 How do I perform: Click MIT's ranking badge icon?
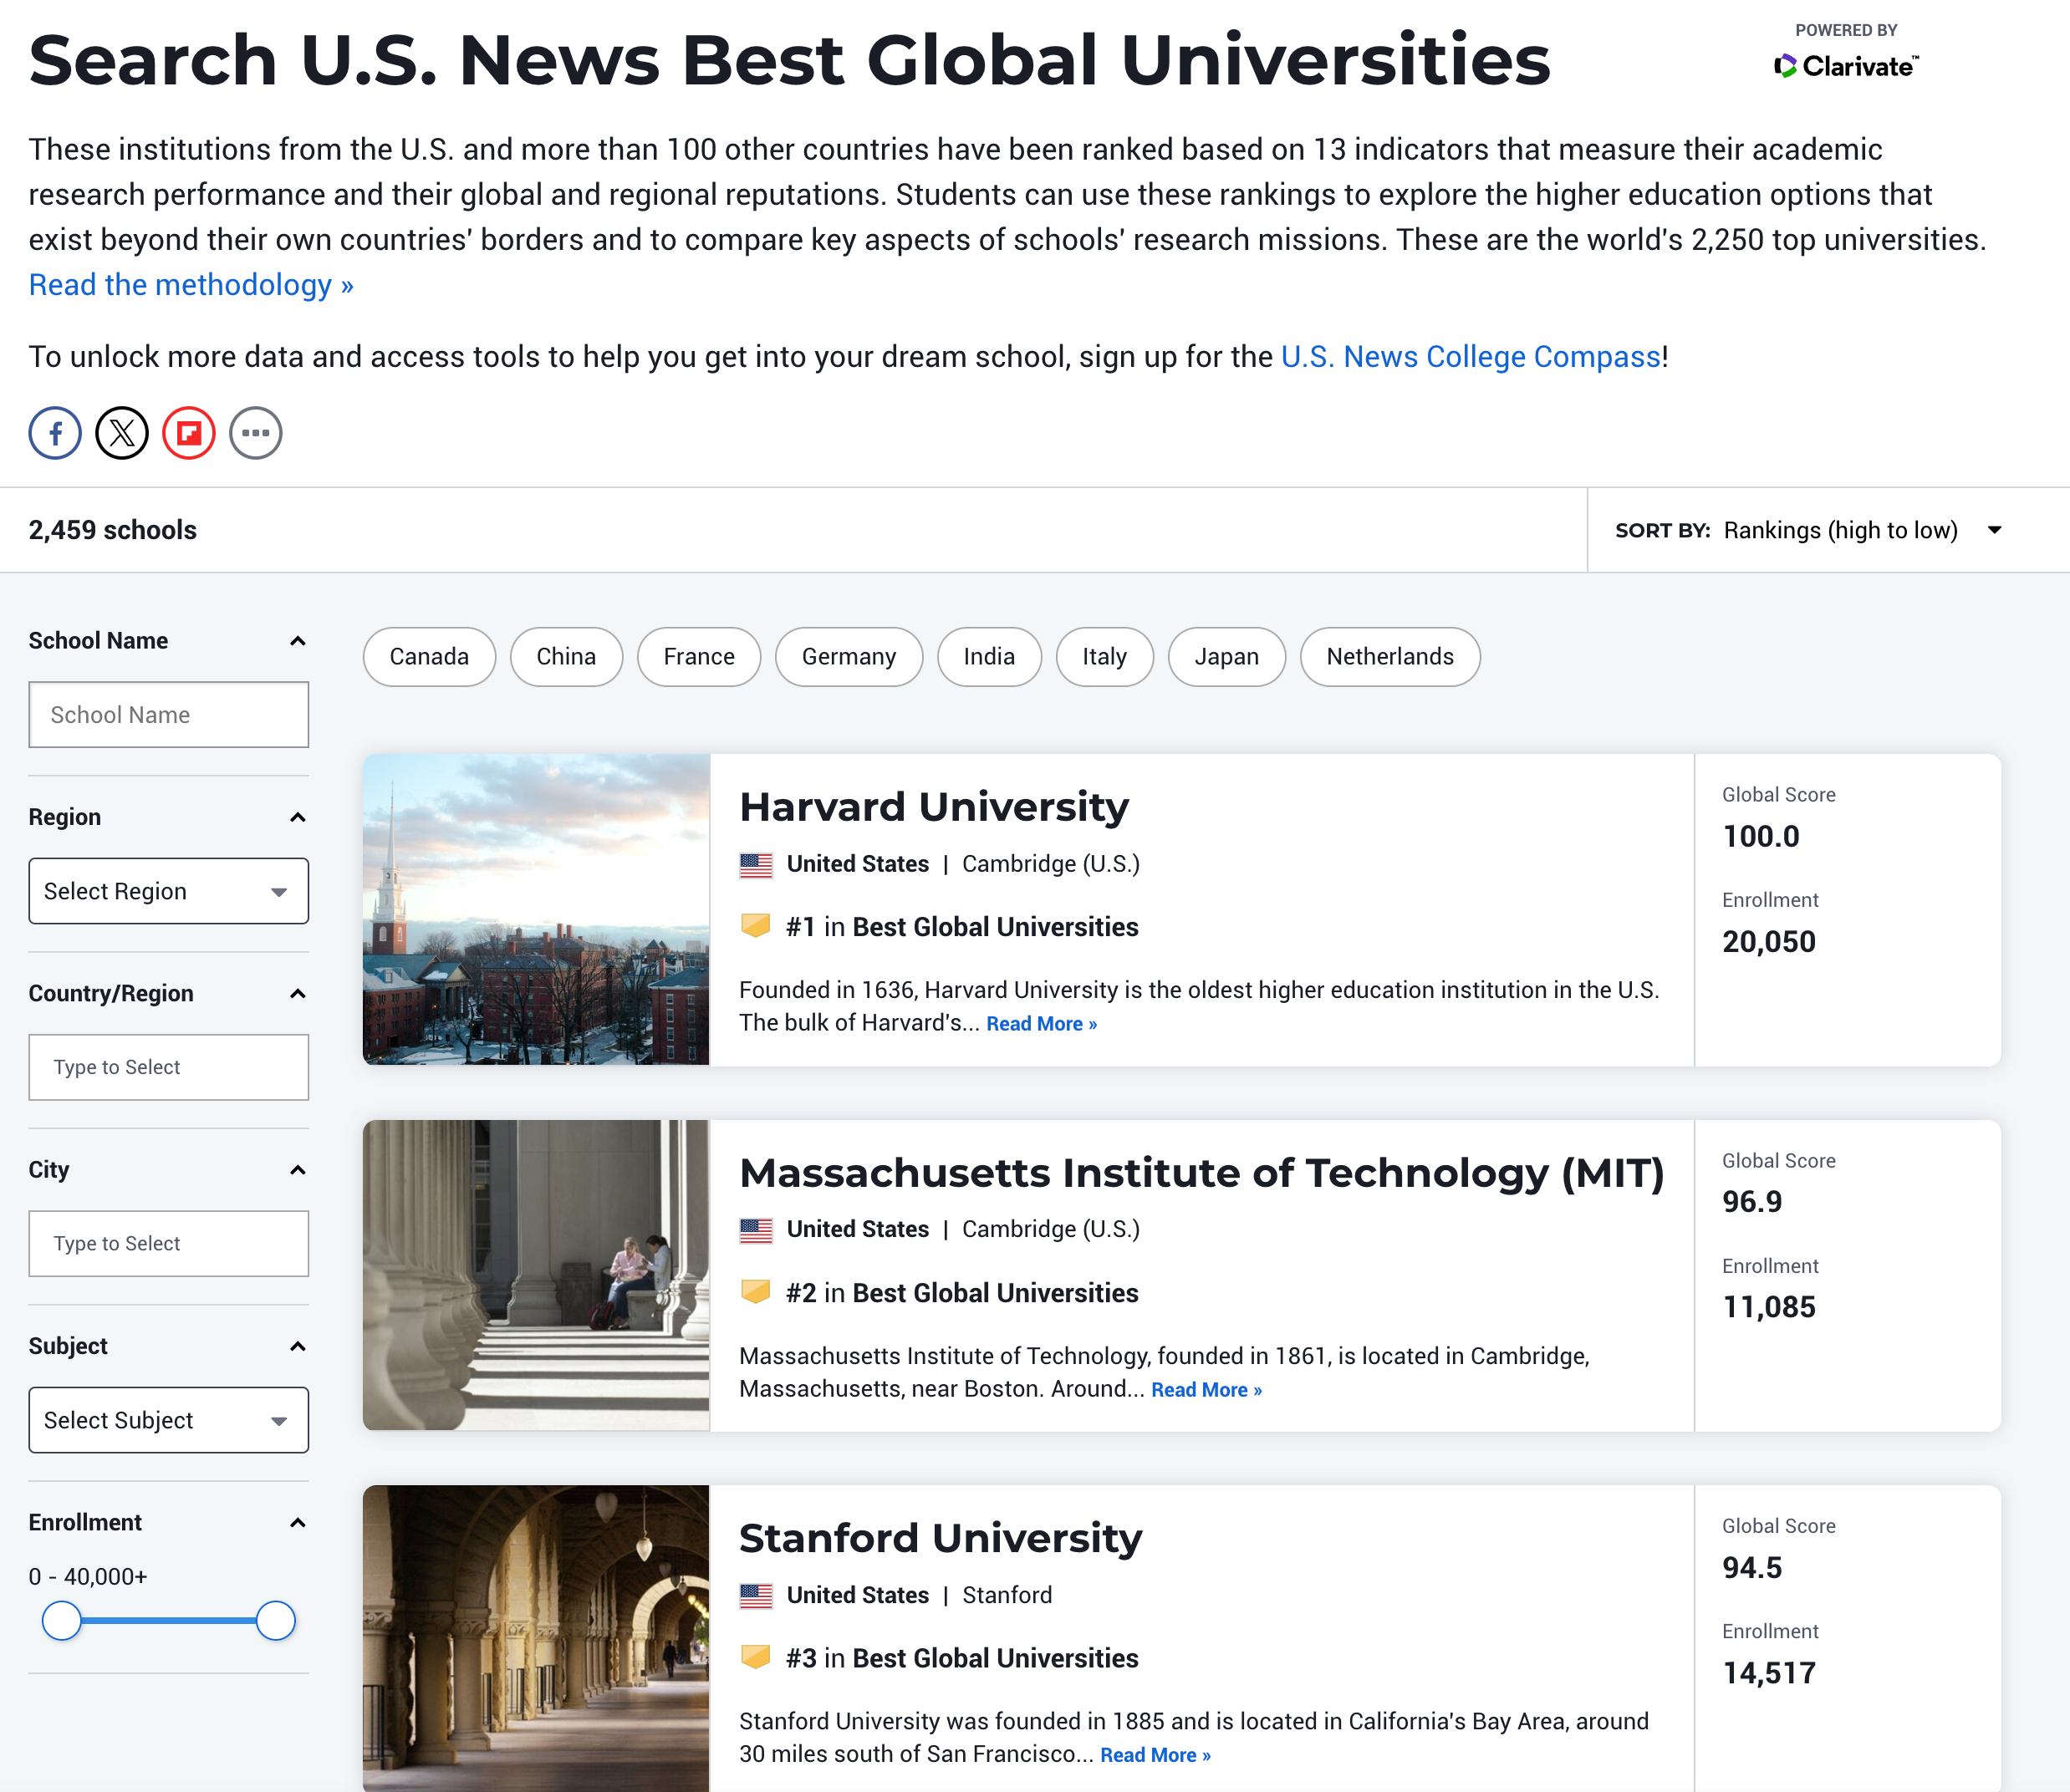[755, 1292]
